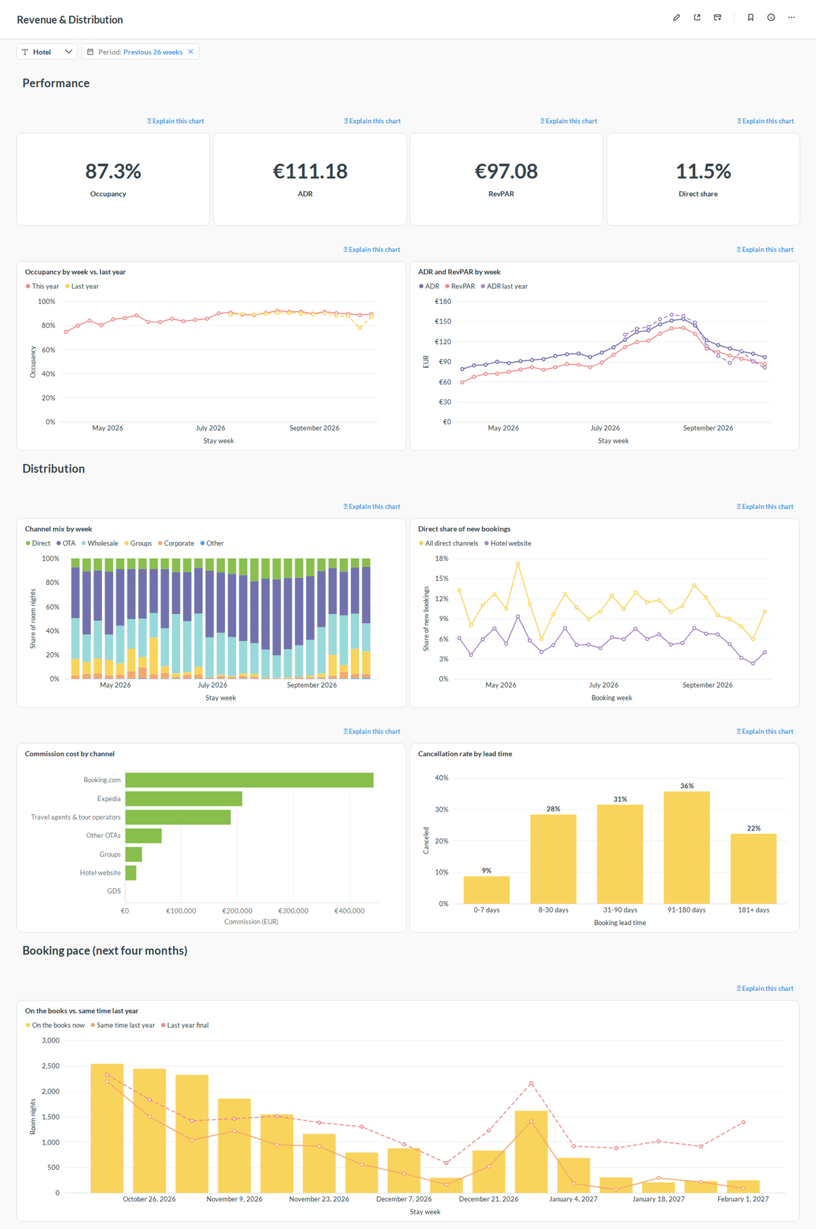Explain the Direct share of new bookings chart
The height and width of the screenshot is (1229, 816).
765,507
